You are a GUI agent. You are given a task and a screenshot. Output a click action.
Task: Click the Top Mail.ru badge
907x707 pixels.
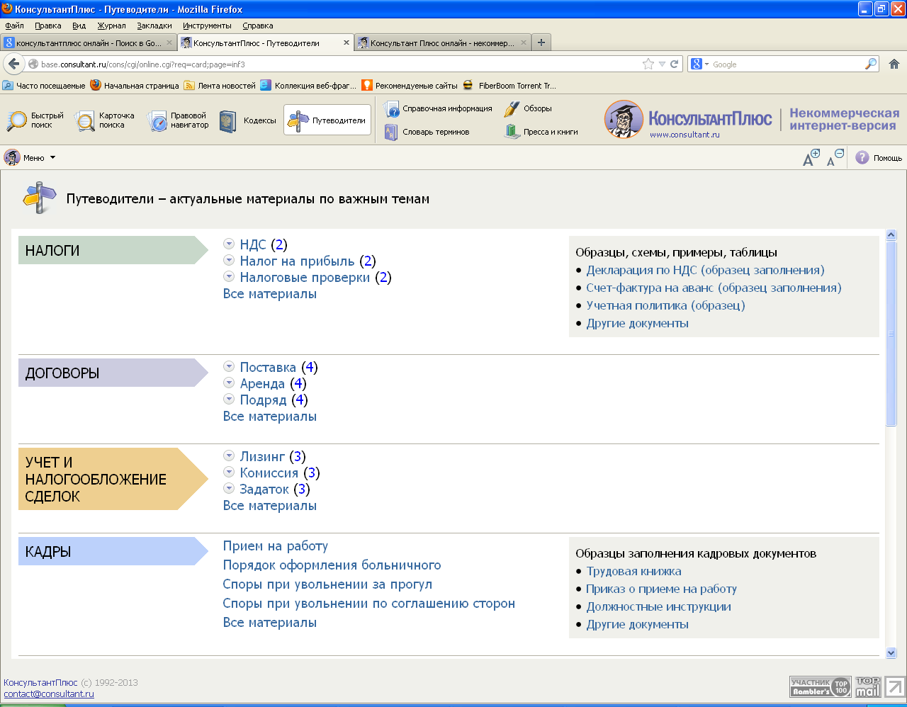[867, 687]
